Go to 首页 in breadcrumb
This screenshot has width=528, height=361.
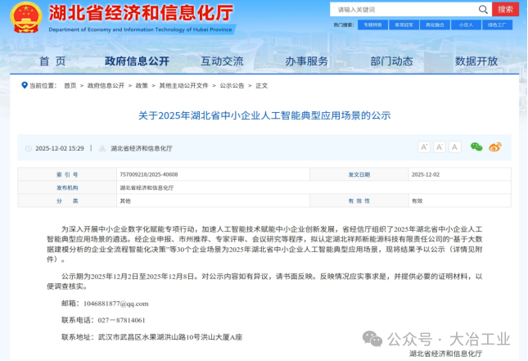(x=70, y=86)
